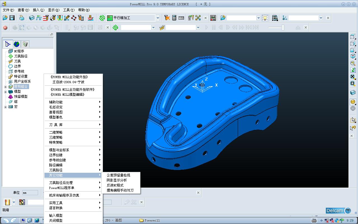Open the leads and links icon
Image resolution: width=358 pixels, height=224 pixels.
pyautogui.click(x=60, y=18)
